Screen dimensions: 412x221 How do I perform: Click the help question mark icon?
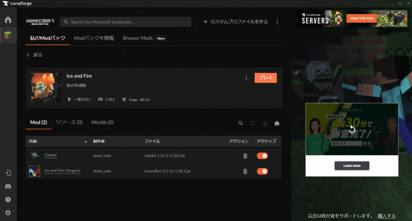coord(8,199)
